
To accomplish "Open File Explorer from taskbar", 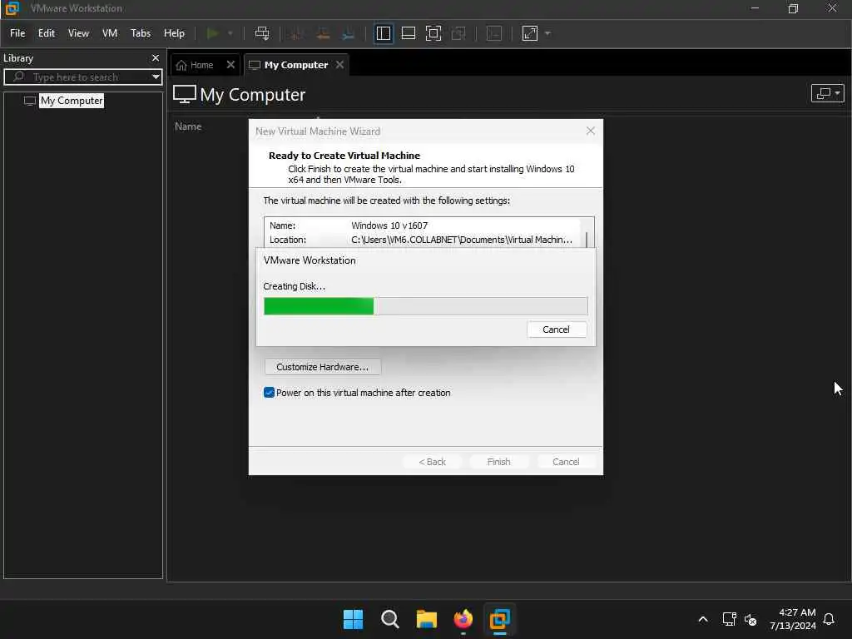I will (x=427, y=619).
